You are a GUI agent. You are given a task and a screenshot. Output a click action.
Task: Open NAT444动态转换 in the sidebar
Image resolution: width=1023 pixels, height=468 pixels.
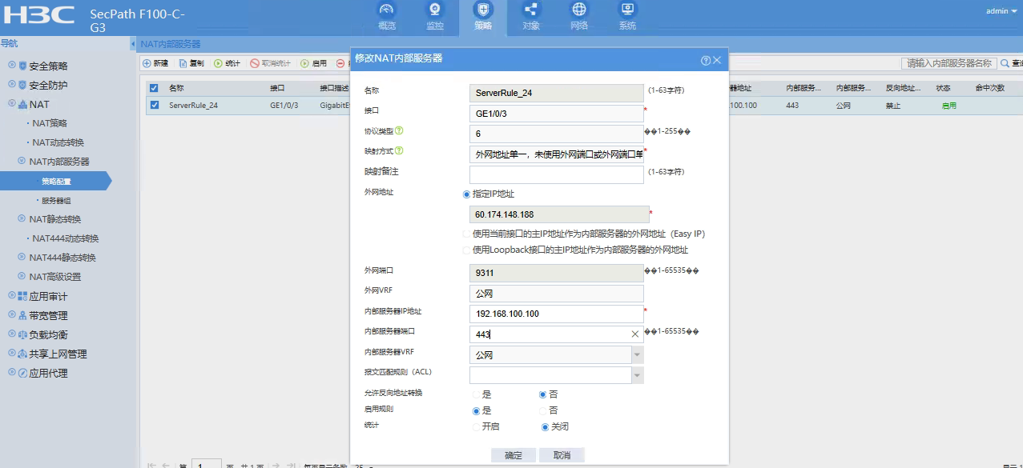point(65,238)
